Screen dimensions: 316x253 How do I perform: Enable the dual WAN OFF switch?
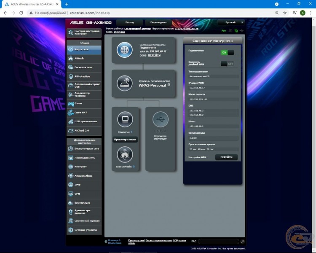click(x=228, y=64)
